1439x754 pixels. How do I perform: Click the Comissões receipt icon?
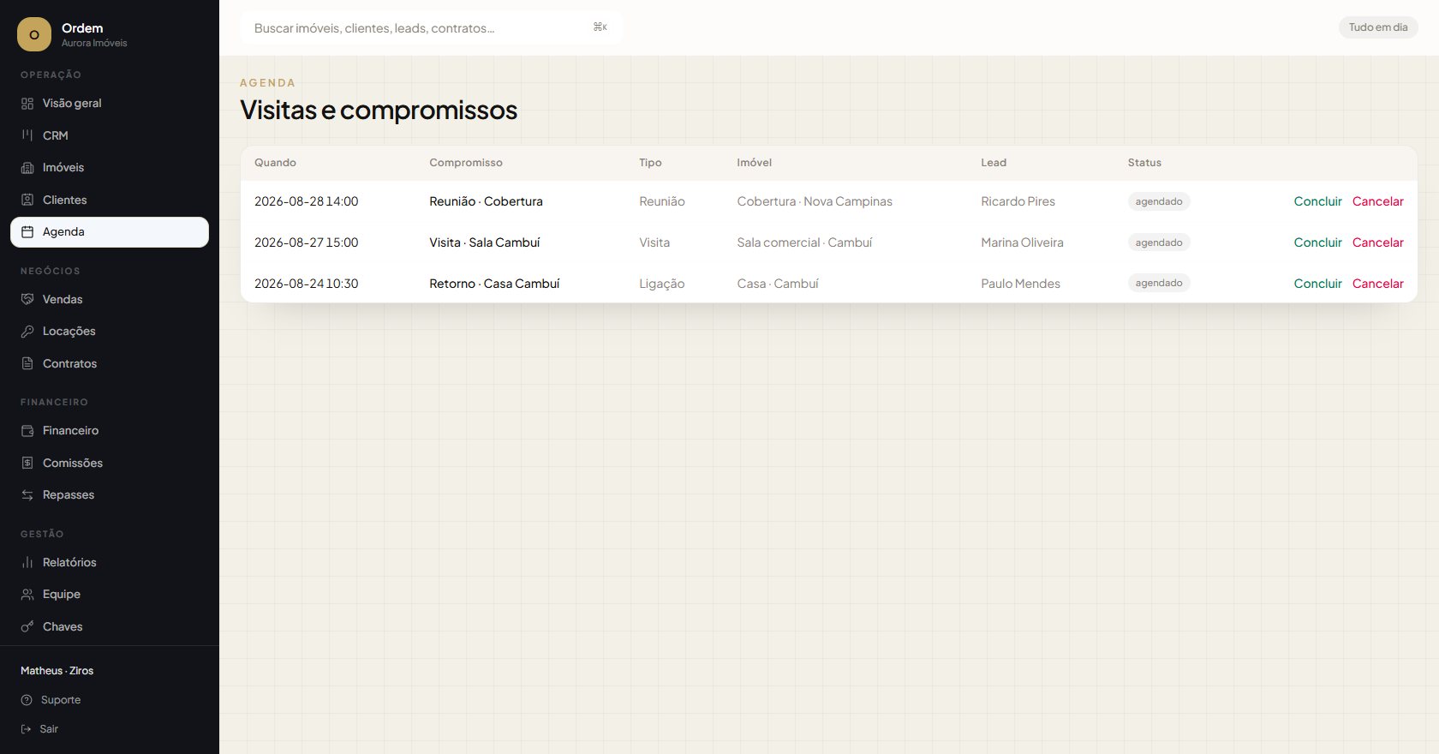(x=27, y=463)
